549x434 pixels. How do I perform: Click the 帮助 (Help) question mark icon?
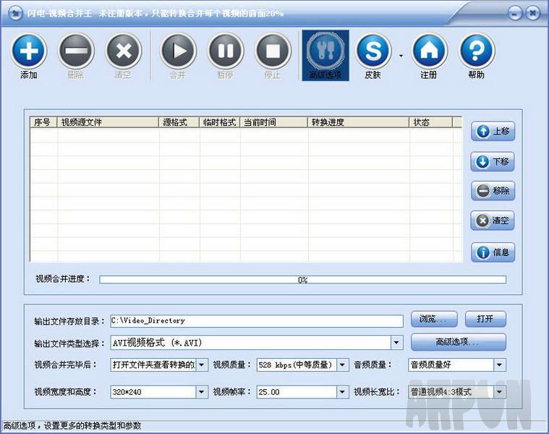(477, 51)
